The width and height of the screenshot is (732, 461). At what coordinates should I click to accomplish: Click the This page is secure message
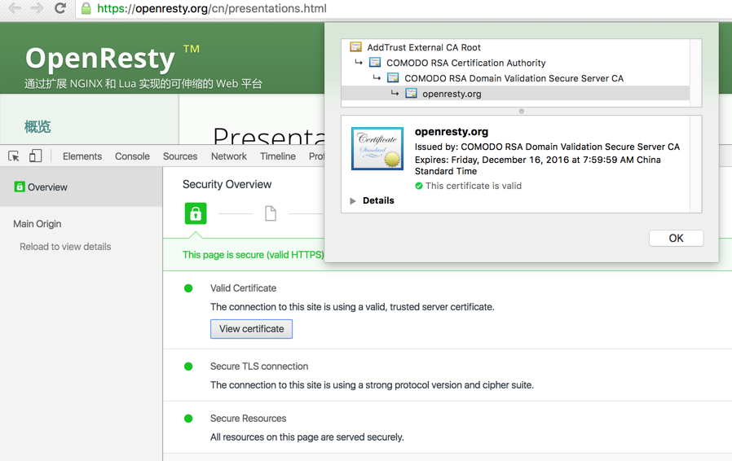coord(253,255)
